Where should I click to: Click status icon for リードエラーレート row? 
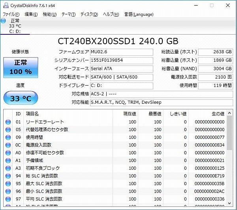click(8, 122)
